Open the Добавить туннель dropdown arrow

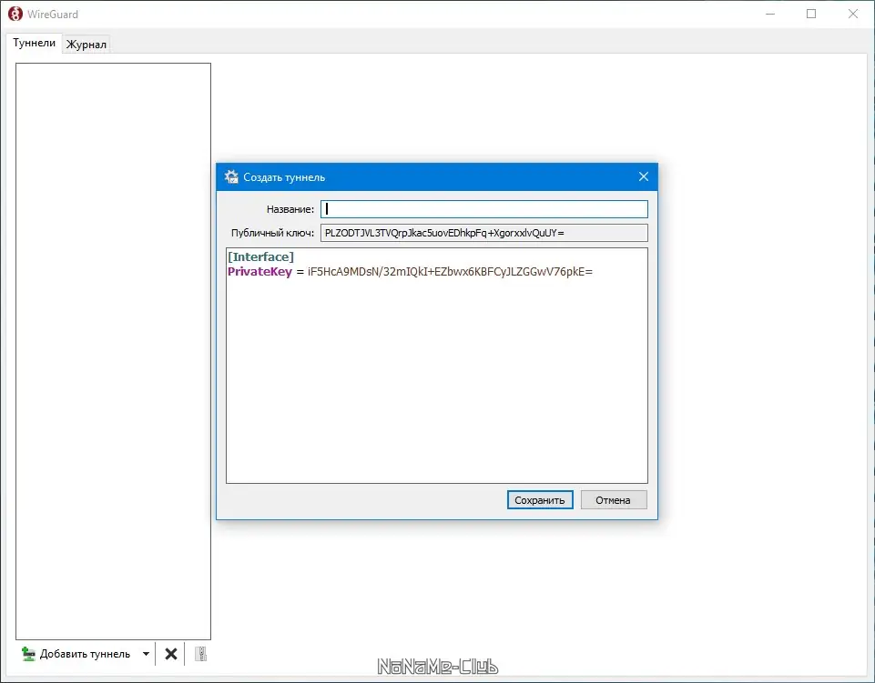(146, 654)
